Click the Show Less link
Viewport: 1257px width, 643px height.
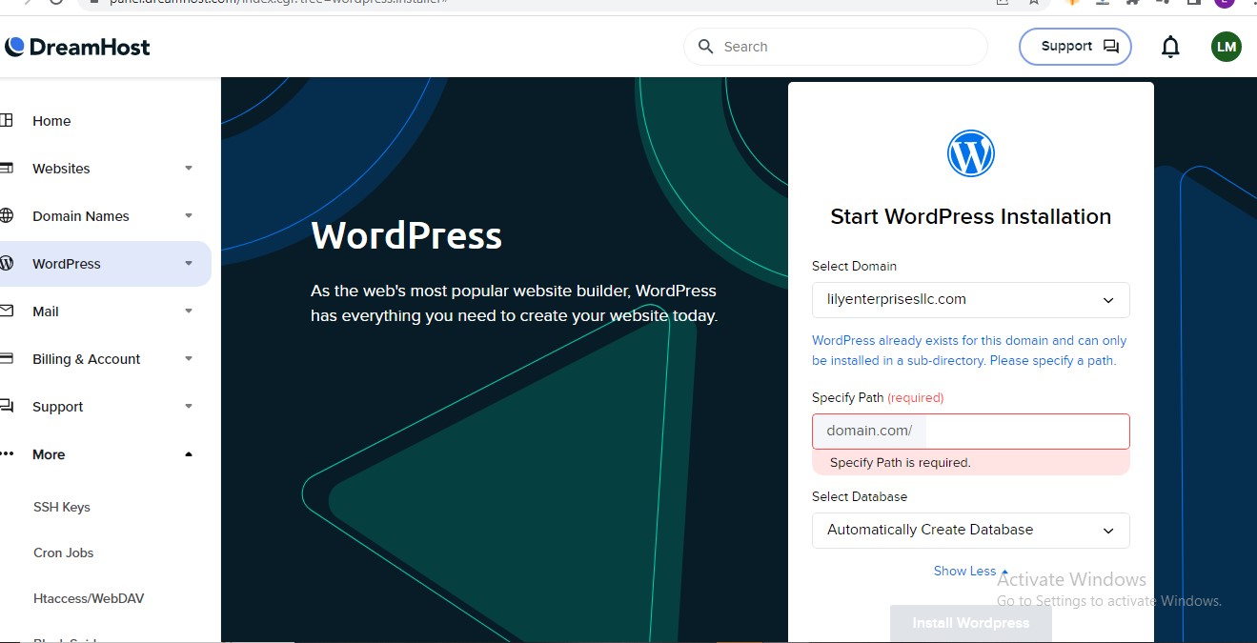(964, 571)
